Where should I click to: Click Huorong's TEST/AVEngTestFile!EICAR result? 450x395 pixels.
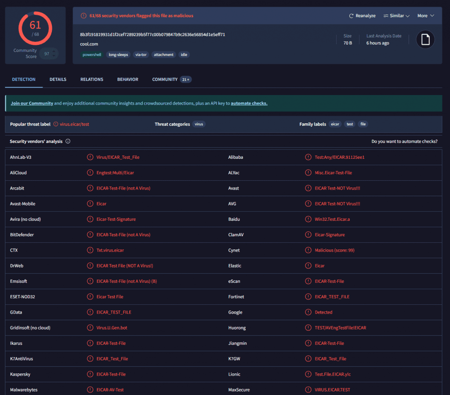tap(341, 328)
